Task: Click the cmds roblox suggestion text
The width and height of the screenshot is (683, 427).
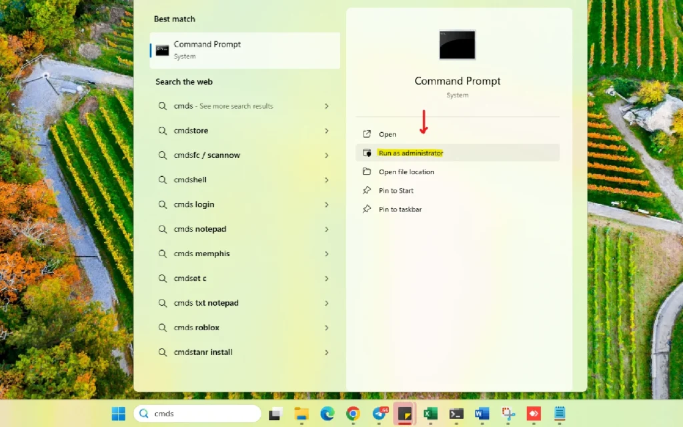Action: pos(197,327)
